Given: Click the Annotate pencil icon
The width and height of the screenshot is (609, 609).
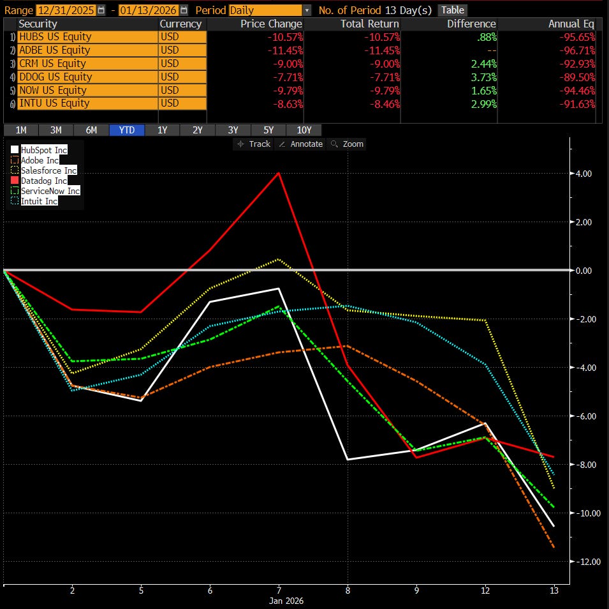Looking at the screenshot, I should point(282,144).
